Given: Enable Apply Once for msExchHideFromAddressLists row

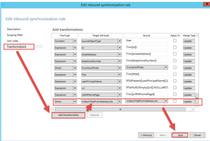Looking at the screenshot, I should tap(175, 101).
